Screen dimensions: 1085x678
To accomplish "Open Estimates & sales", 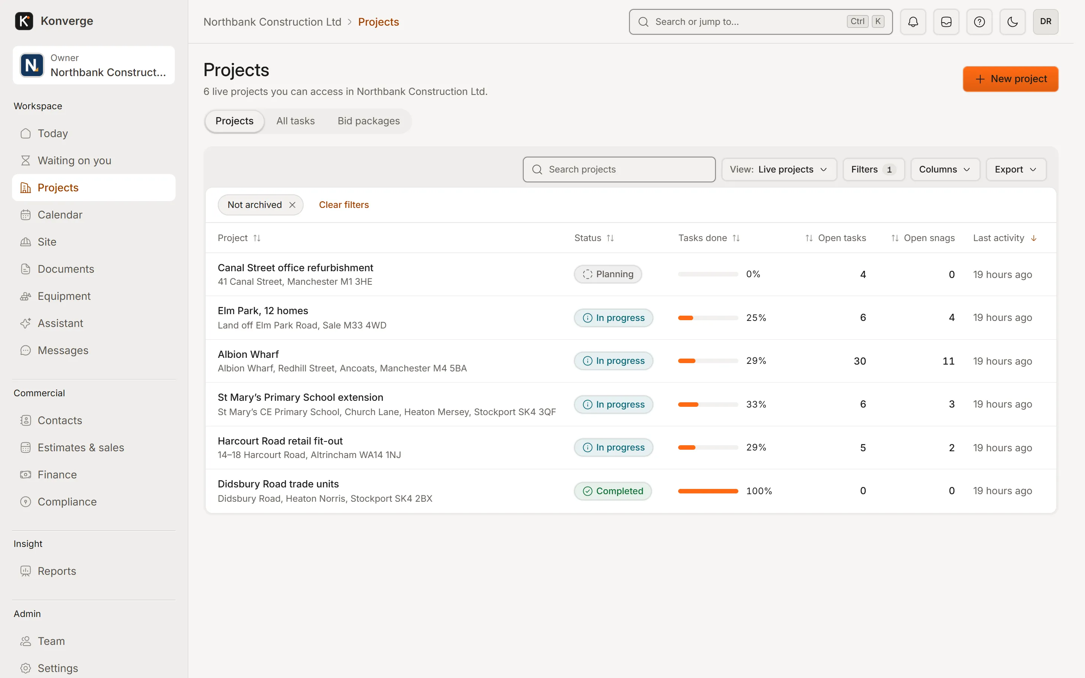I will pyautogui.click(x=94, y=447).
